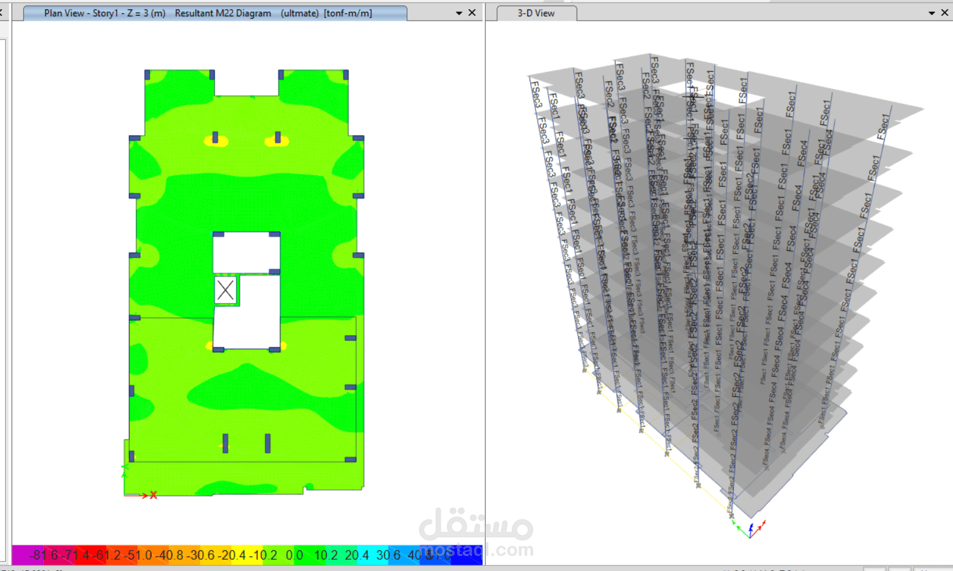Close the 3-D View pane
The width and height of the screenshot is (953, 571).
tap(945, 13)
